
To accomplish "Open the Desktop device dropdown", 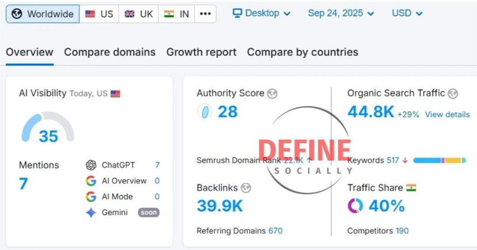I will [x=262, y=14].
